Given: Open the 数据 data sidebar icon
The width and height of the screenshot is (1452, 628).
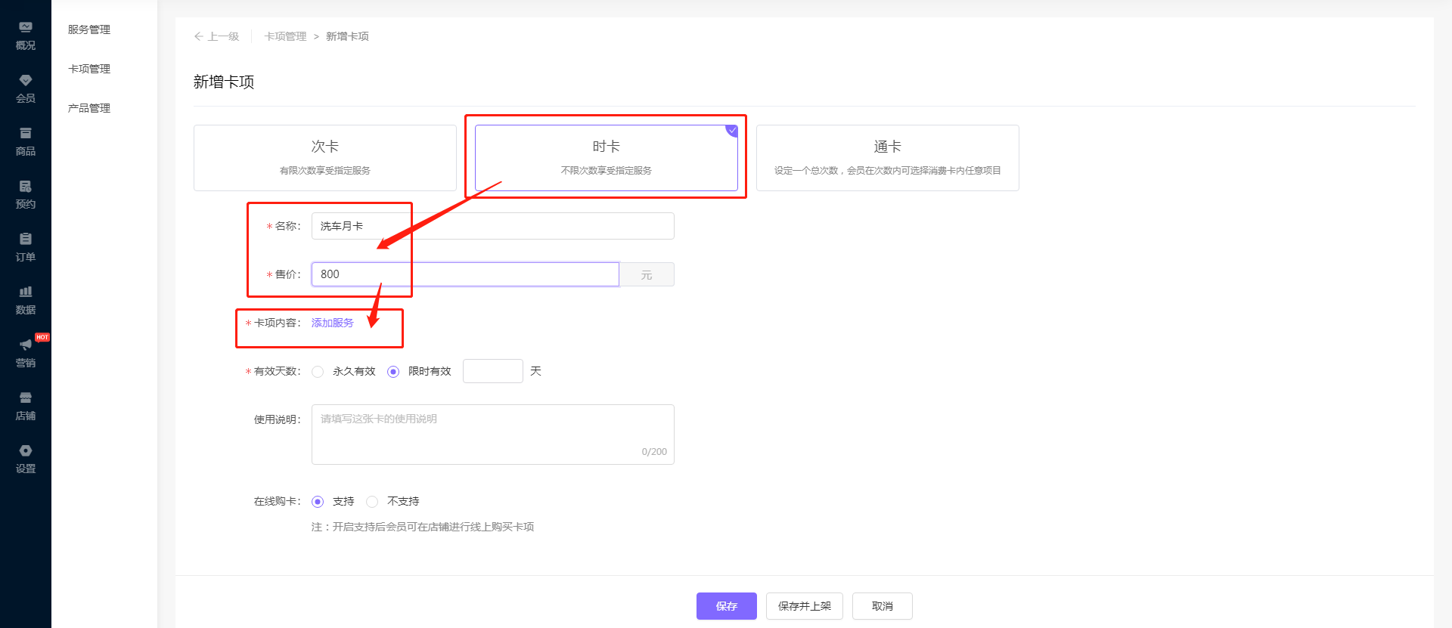Looking at the screenshot, I should tap(26, 300).
